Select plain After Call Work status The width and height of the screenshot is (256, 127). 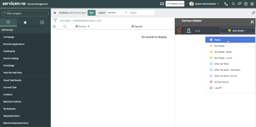[230, 64]
